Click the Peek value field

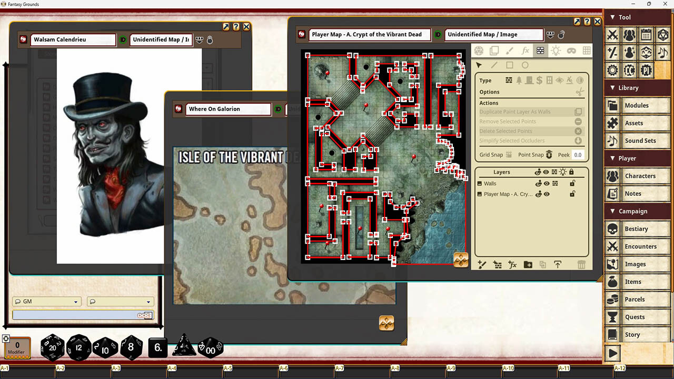click(x=578, y=155)
